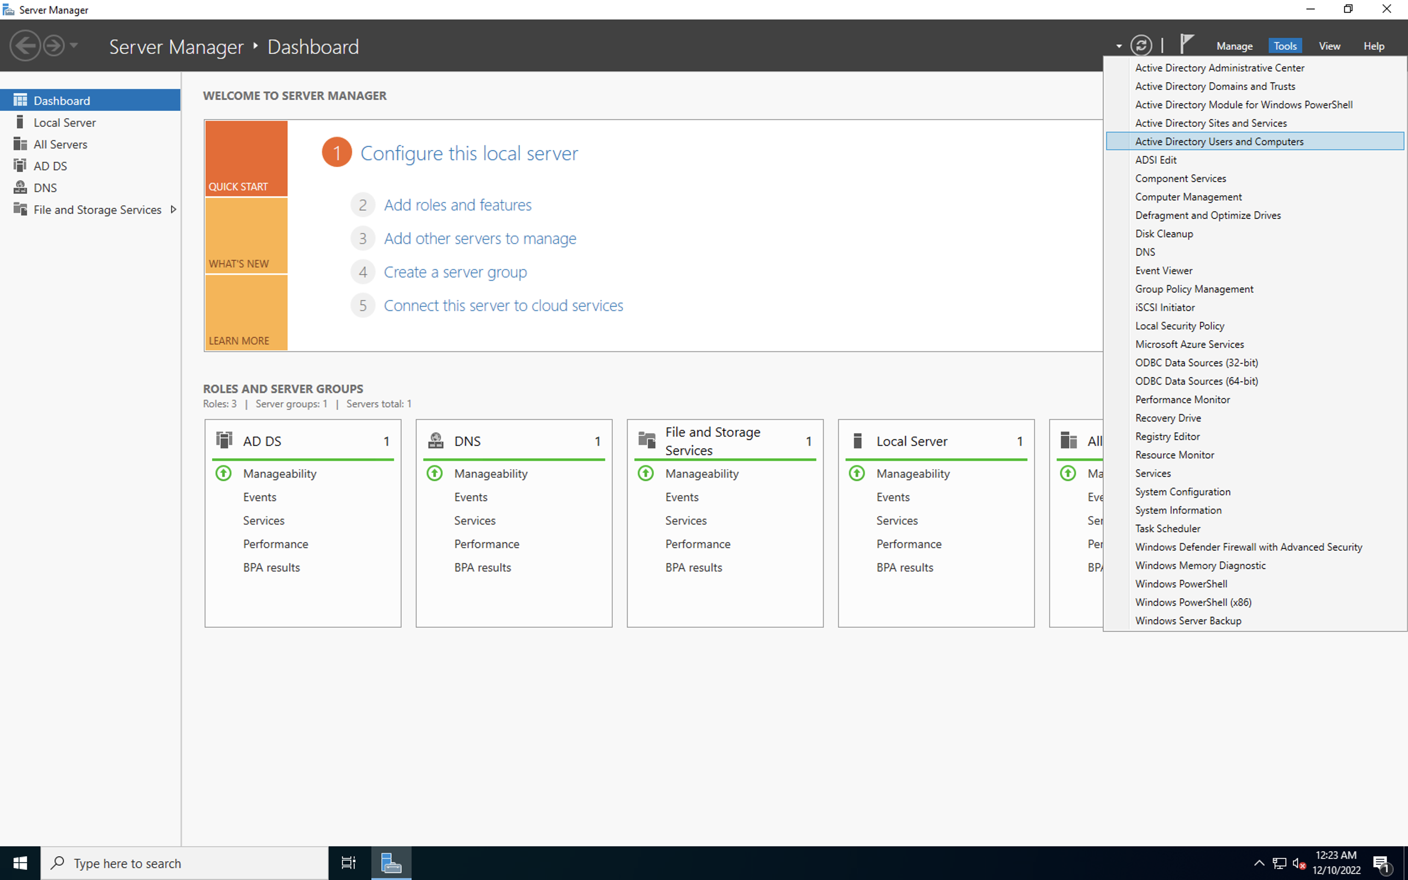The height and width of the screenshot is (880, 1408).
Task: Open Performance in the Local Server tile
Action: (x=909, y=544)
